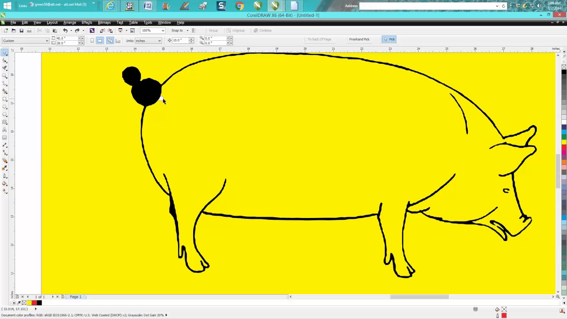Image resolution: width=567 pixels, height=319 pixels.
Task: Click the red swatch in the document palette
Action: pyautogui.click(x=34, y=303)
